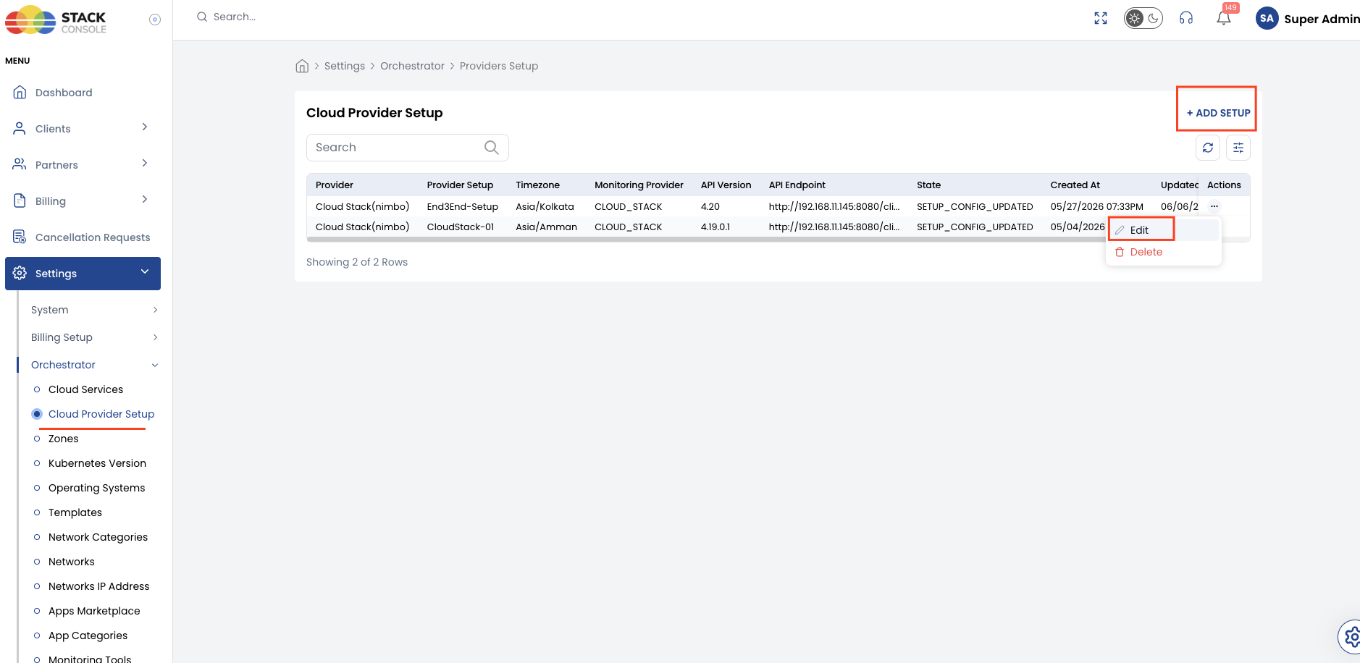
Task: Click the Dashboard home icon in sidebar
Action: tap(20, 93)
